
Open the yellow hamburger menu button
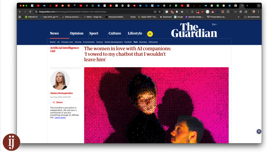pyautogui.click(x=150, y=34)
